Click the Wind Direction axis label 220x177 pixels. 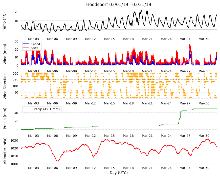[5, 86]
